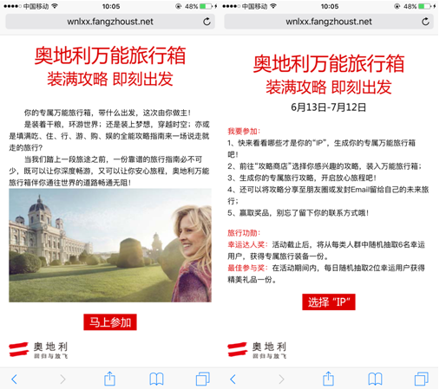Tap the intro line 你的专属万能旅行箱
This screenshot has height=389, width=446.
pos(108,113)
